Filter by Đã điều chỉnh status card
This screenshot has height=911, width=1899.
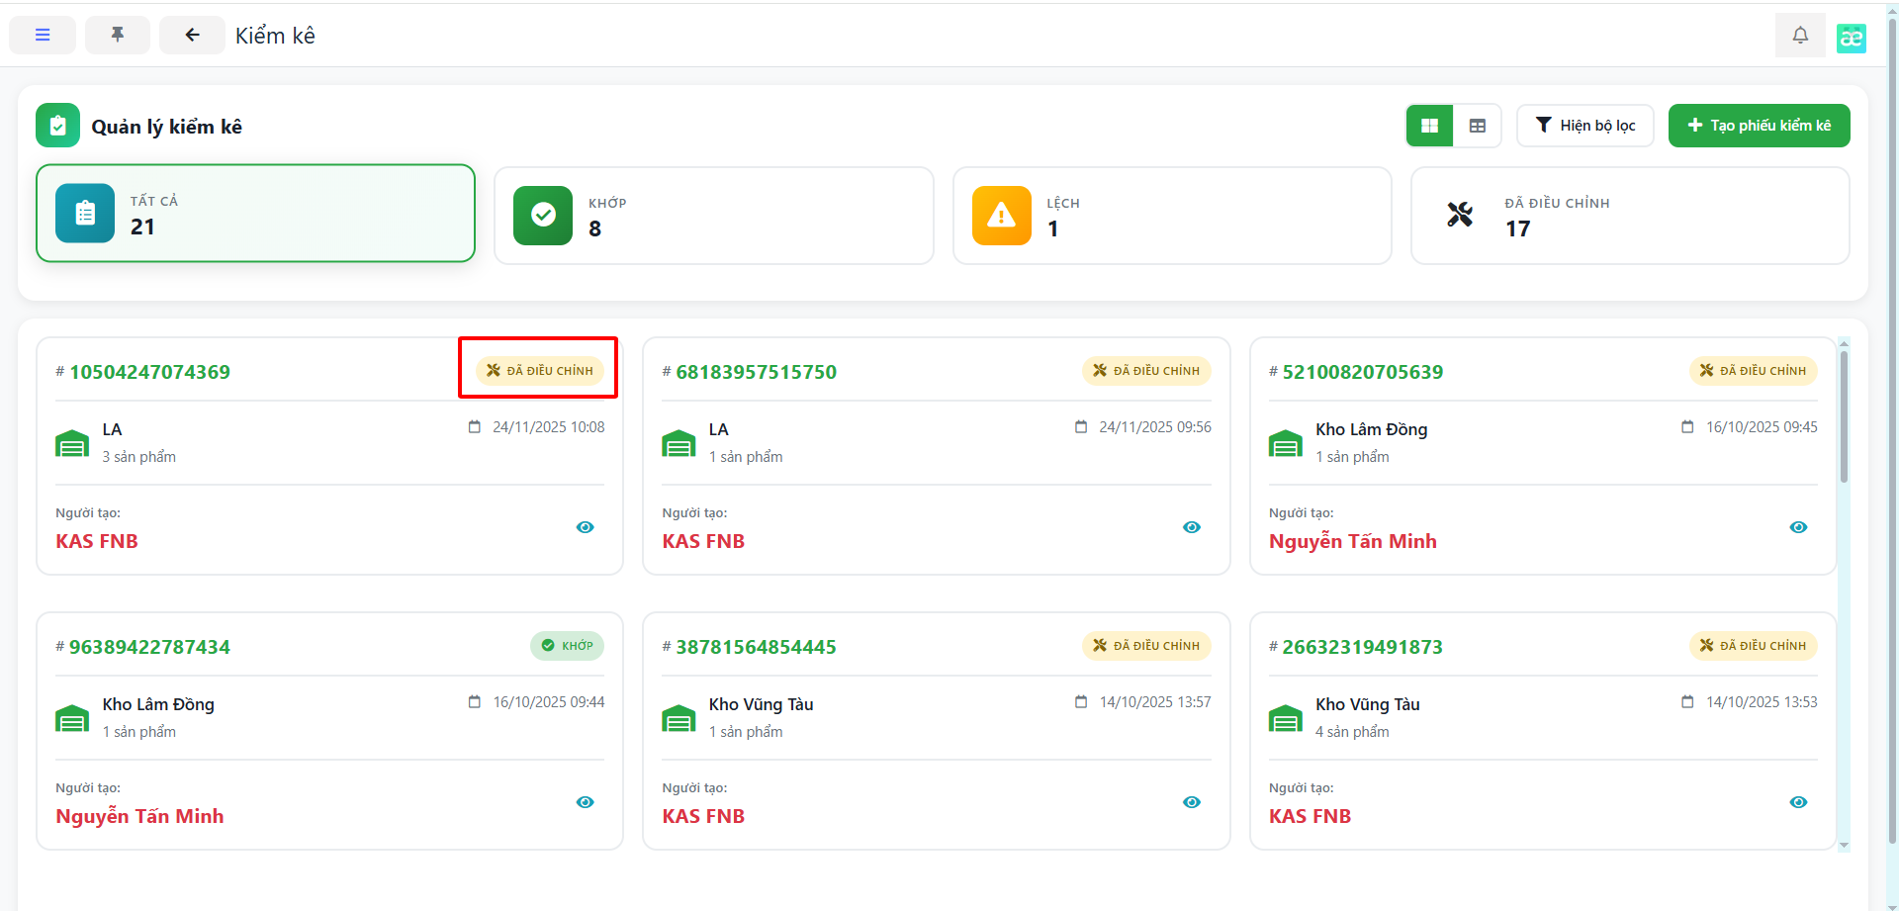pyautogui.click(x=1629, y=216)
